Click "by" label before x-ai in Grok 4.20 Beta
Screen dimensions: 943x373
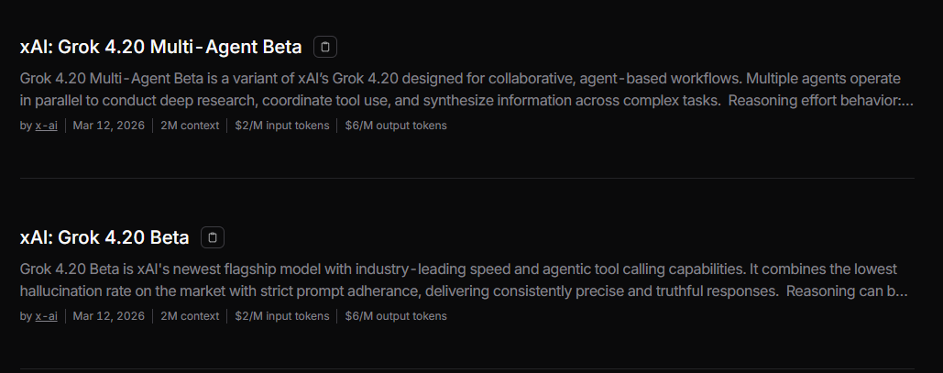click(x=26, y=316)
